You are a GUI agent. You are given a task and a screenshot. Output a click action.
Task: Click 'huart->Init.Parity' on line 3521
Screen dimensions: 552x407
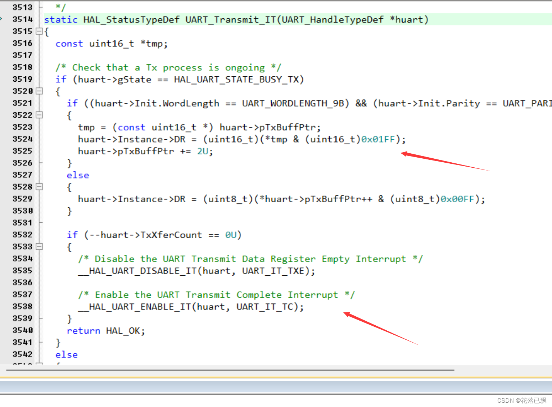[429, 103]
